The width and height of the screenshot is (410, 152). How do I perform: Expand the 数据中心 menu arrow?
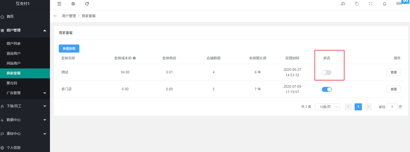(45, 120)
